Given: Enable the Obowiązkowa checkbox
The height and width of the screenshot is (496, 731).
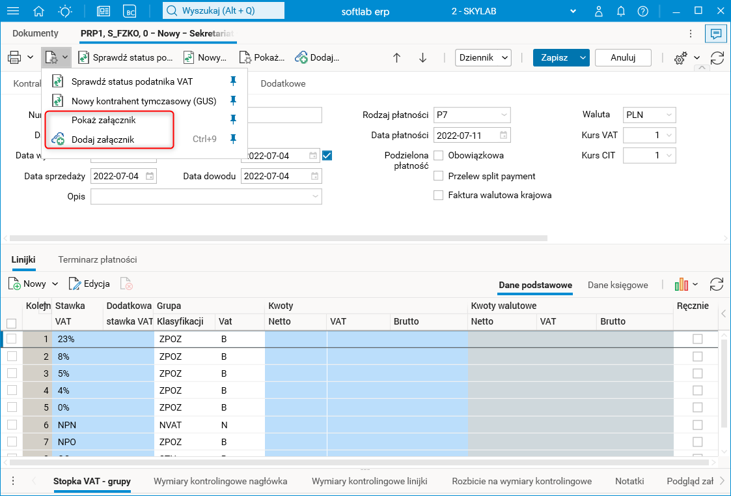Looking at the screenshot, I should (439, 155).
